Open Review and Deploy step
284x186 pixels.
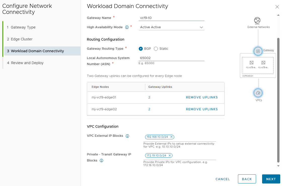click(27, 63)
